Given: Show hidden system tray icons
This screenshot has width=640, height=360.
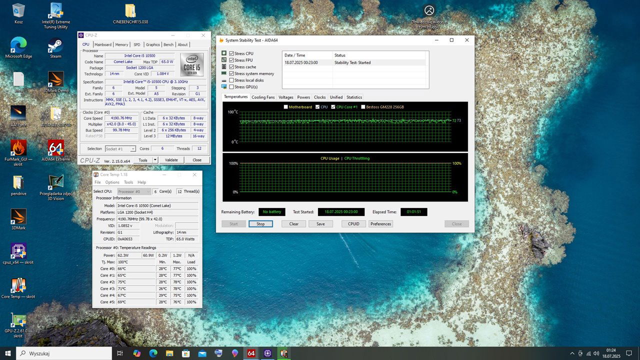Looking at the screenshot, I should [572, 353].
